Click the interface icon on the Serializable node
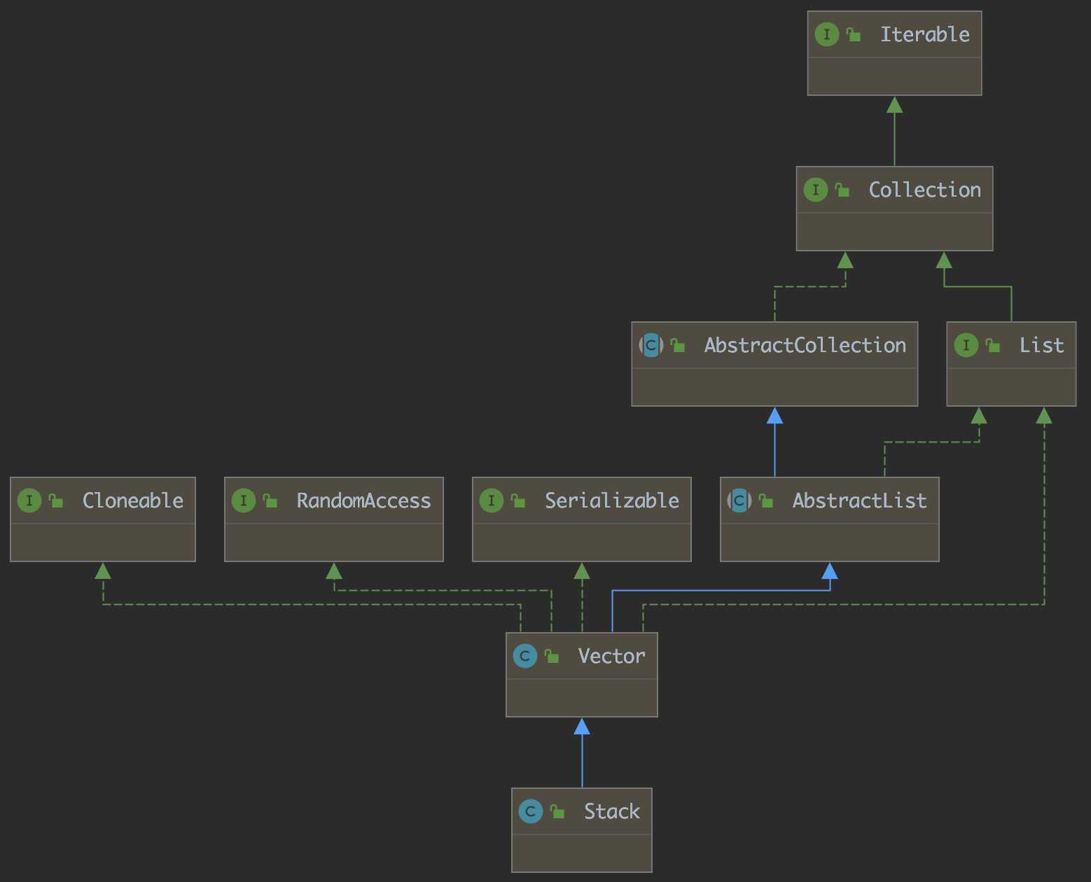1091x882 pixels. pyautogui.click(x=491, y=500)
